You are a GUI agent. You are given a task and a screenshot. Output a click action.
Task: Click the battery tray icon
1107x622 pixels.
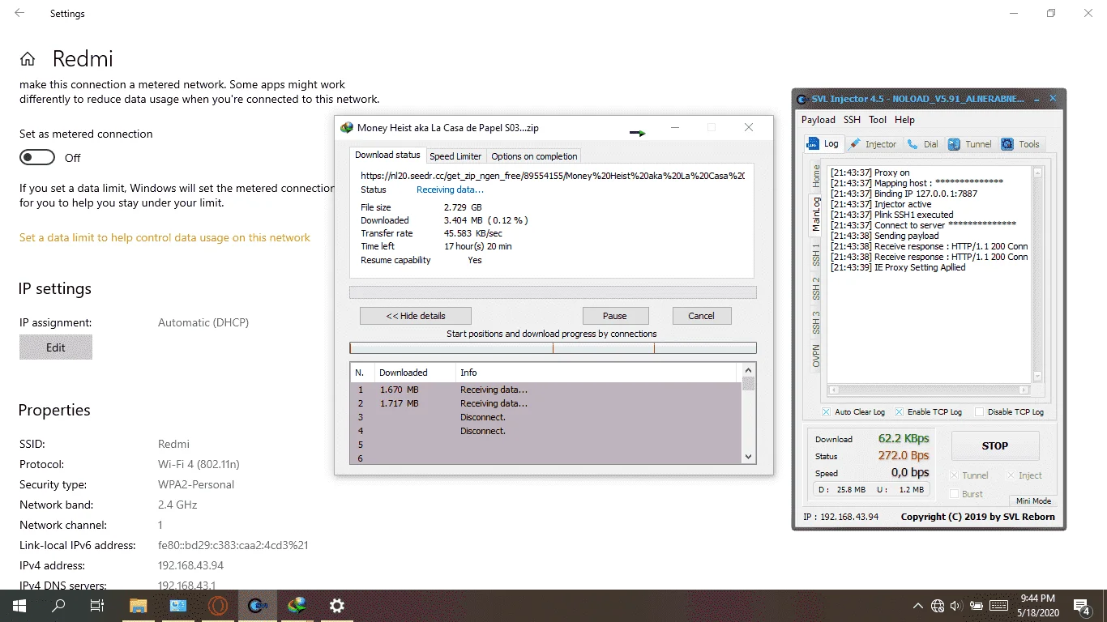[x=977, y=606]
